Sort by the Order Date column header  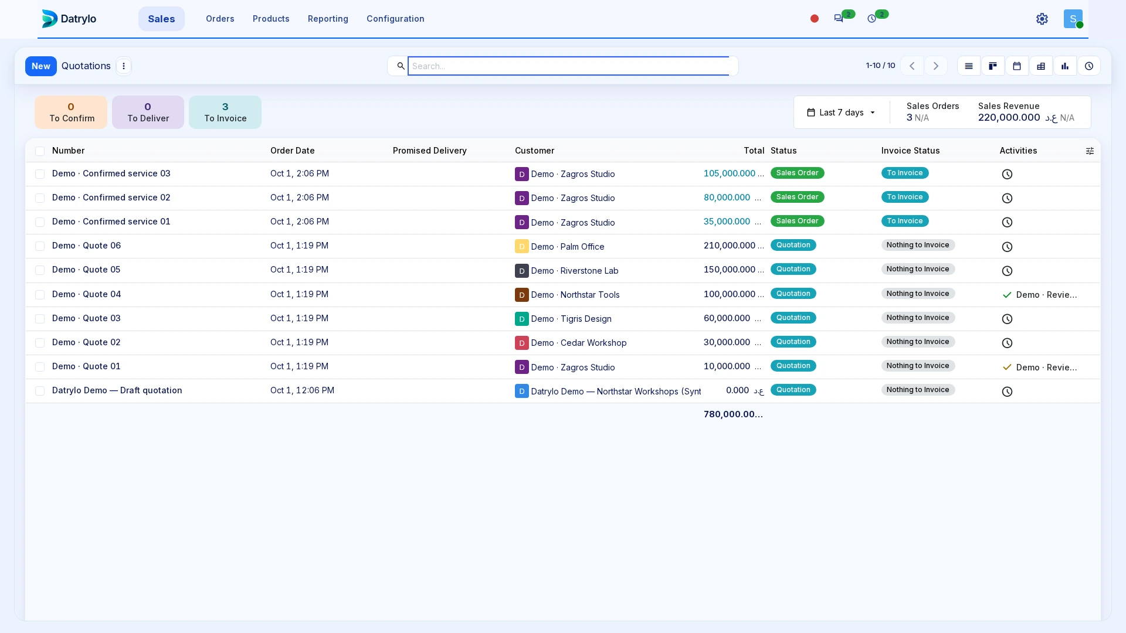pos(293,151)
